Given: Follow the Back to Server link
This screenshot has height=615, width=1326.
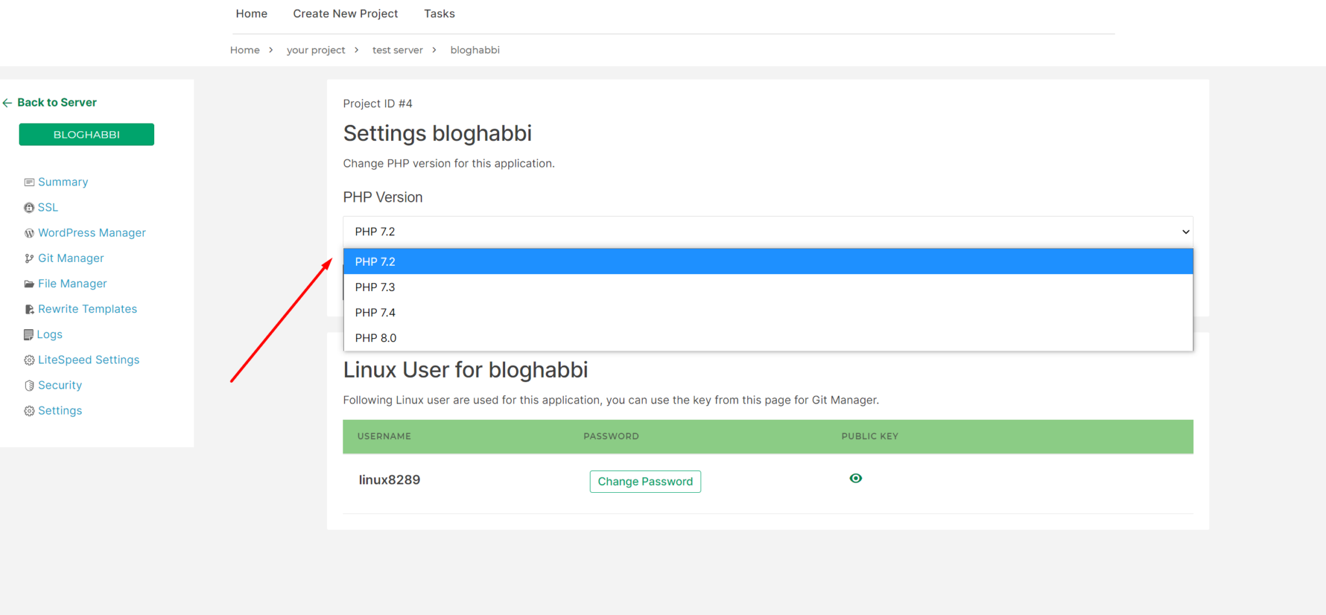Looking at the screenshot, I should [x=57, y=102].
